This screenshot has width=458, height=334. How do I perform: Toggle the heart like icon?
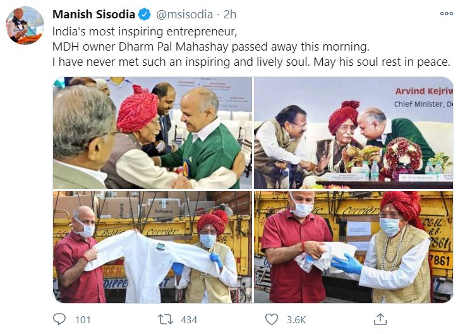click(x=272, y=319)
